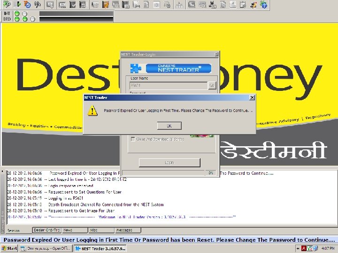
Task: Open the Dealer Ord/Trd tab
Action: pyautogui.click(x=47, y=230)
